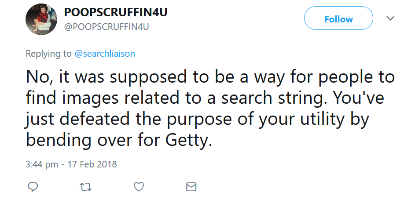
Task: Open the bold POOPSCRUFFIN4U display name
Action: (x=115, y=12)
